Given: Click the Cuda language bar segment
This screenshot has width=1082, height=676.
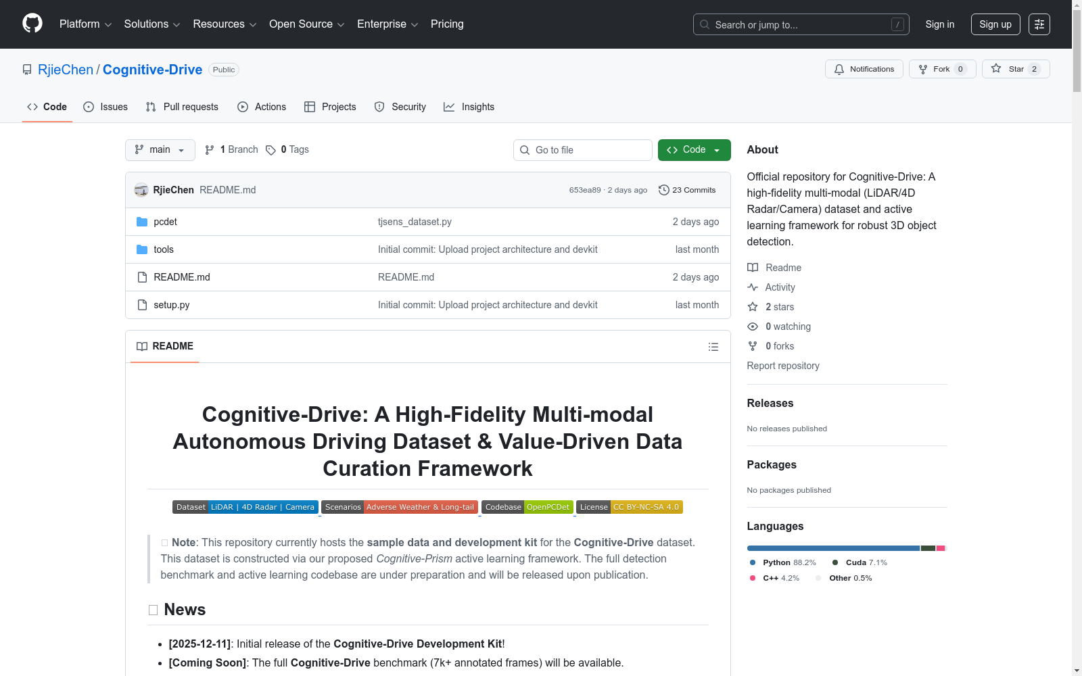Looking at the screenshot, I should 928,548.
